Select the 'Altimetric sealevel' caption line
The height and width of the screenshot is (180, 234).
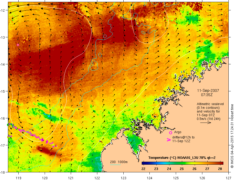(210, 104)
